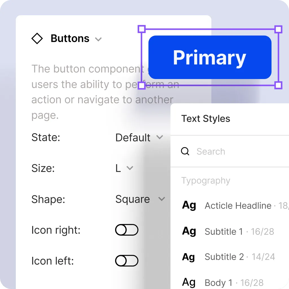Click the diamond component icon beside Buttons
Viewport: 289px width, 289px height.
pos(37,38)
